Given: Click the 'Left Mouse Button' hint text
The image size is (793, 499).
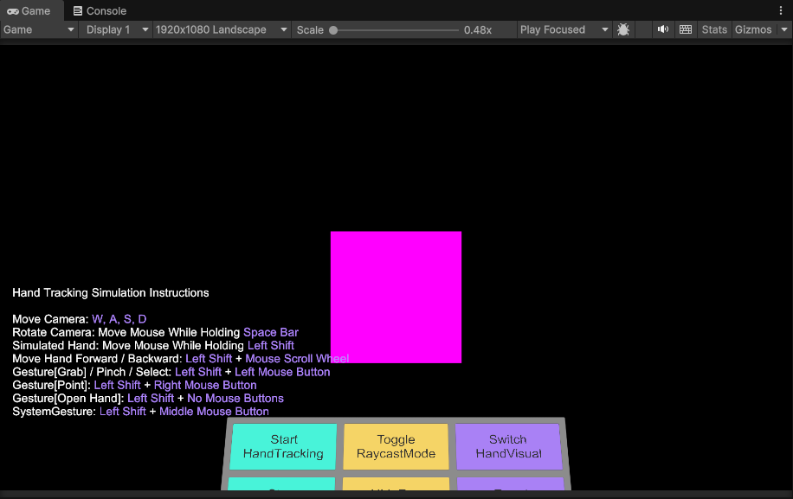Looking at the screenshot, I should 282,372.
